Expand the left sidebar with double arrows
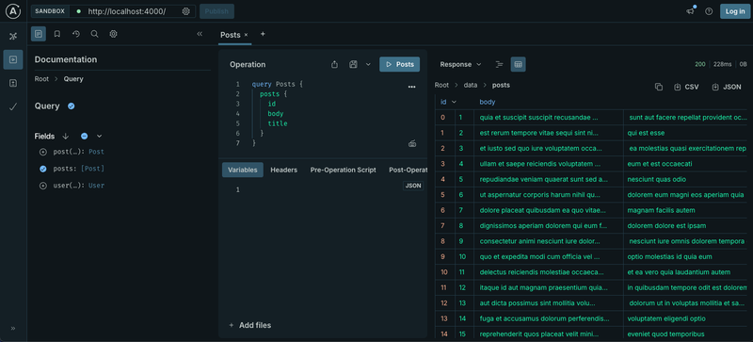753x342 pixels. pos(13,329)
